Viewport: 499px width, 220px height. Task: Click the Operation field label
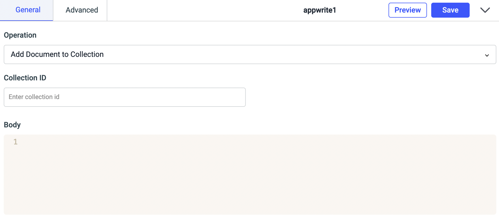coord(20,35)
